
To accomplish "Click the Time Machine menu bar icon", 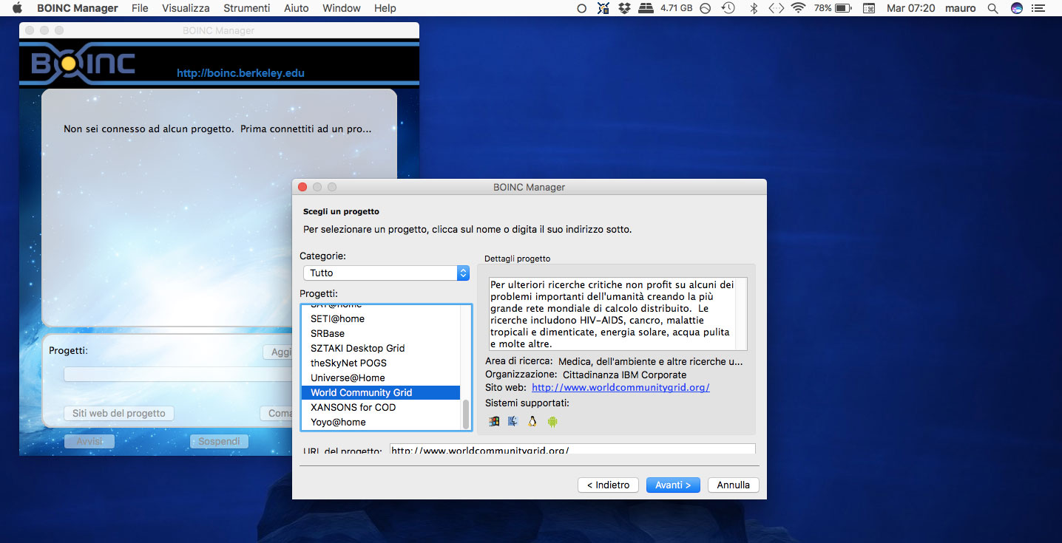I will [x=728, y=8].
